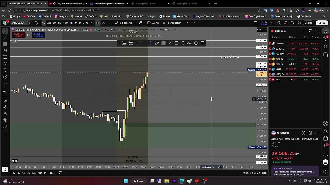Toggle stay in drawing mode
Viewport: 330px width, 185px height.
(5, 107)
